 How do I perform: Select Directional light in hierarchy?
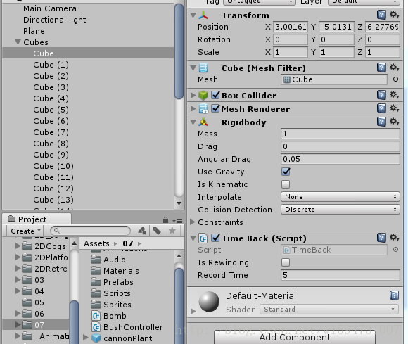(54, 20)
